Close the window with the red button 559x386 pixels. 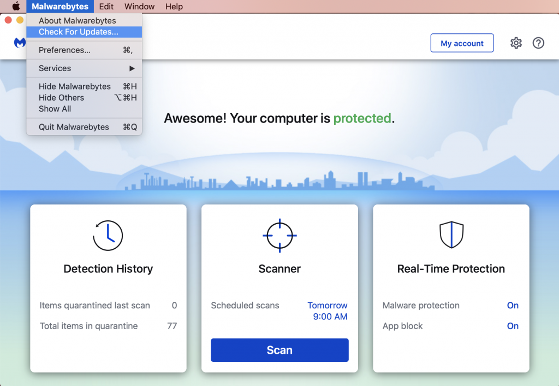[x=8, y=20]
